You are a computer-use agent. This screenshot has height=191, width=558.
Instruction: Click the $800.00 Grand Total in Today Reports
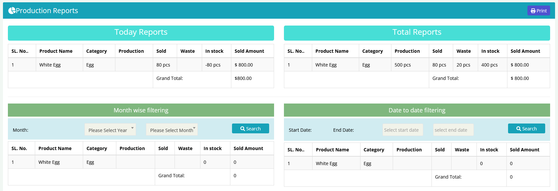(x=243, y=78)
